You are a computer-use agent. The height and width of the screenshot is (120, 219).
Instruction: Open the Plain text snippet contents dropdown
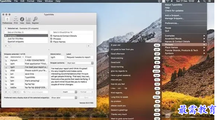pyautogui.click(x=80, y=63)
